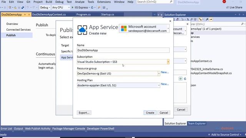
Task: Close the App Service dialog
Action: coord(170,21)
